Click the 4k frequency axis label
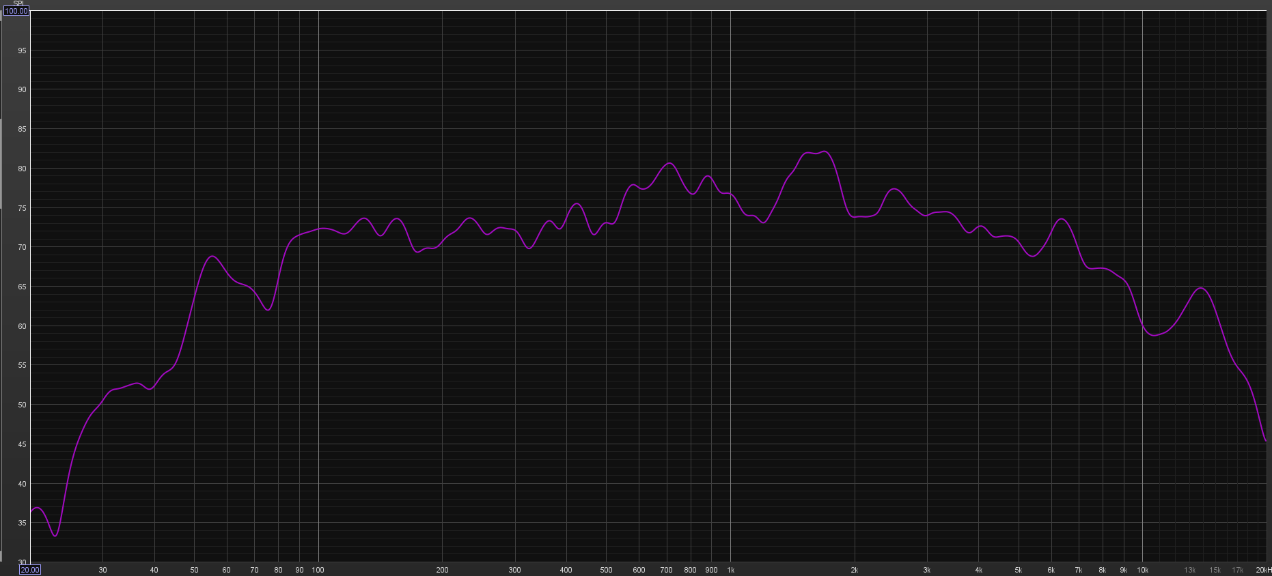This screenshot has width=1272, height=576. pyautogui.click(x=978, y=570)
